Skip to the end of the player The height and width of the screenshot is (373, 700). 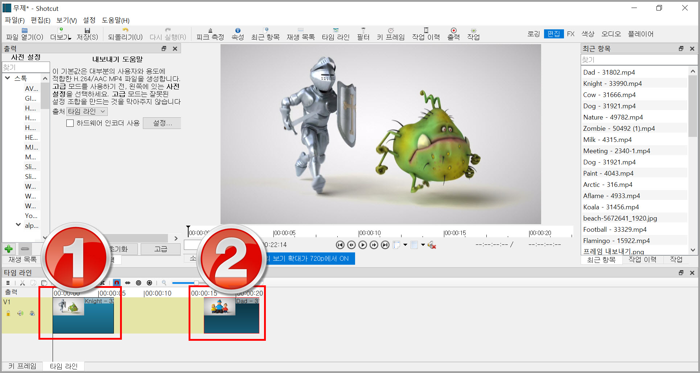pyautogui.click(x=385, y=245)
